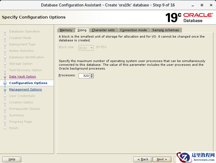Open the Block size dropdown

click(86, 48)
